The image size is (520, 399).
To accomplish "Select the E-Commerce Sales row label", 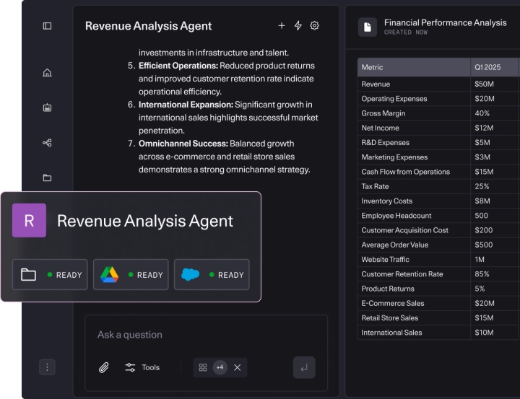I will 393,303.
